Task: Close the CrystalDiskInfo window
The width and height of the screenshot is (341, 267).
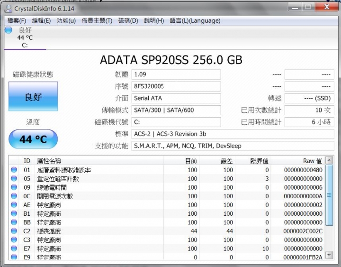Action: pyautogui.click(x=327, y=7)
